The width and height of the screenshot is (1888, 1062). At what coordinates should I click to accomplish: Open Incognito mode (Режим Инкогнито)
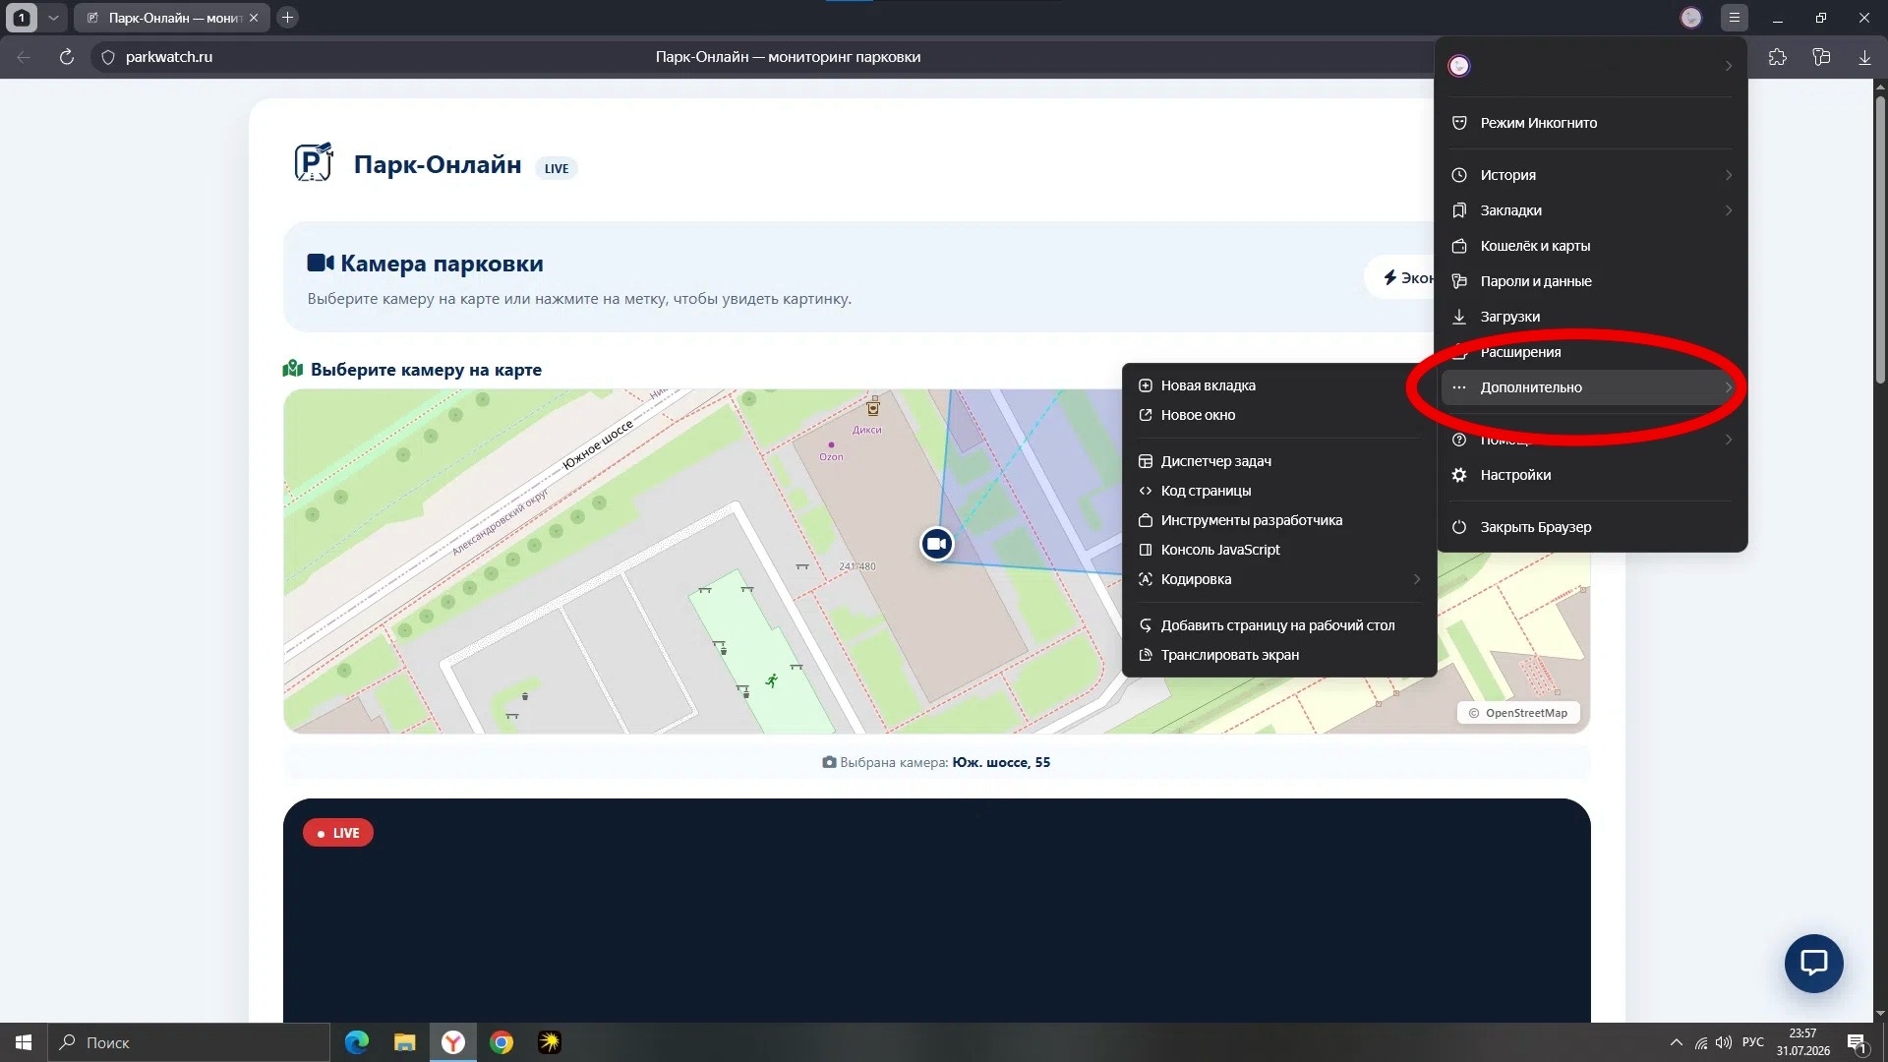[x=1590, y=123]
